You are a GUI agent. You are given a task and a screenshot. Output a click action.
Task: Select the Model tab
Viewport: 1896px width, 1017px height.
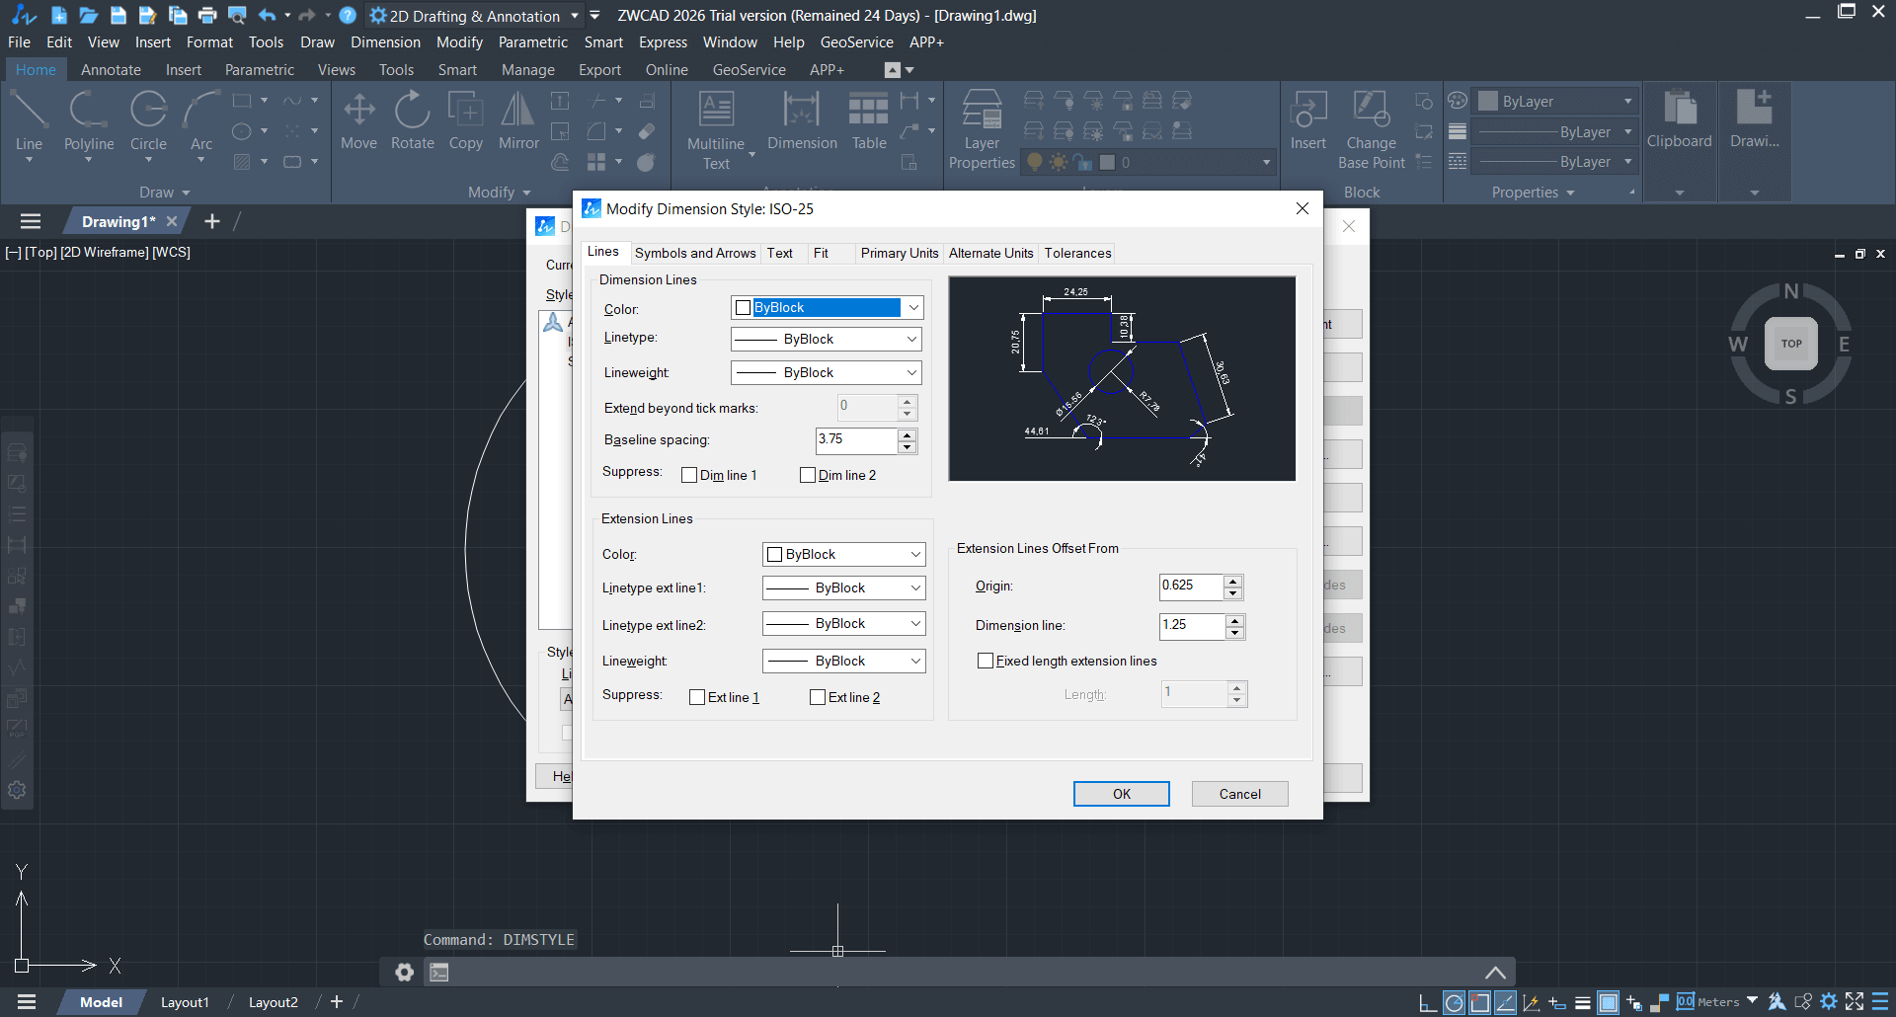point(101,1002)
